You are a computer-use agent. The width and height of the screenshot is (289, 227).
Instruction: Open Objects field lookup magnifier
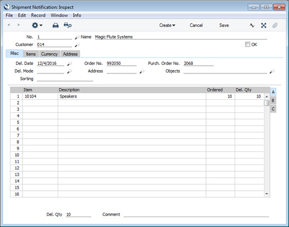tap(272, 71)
